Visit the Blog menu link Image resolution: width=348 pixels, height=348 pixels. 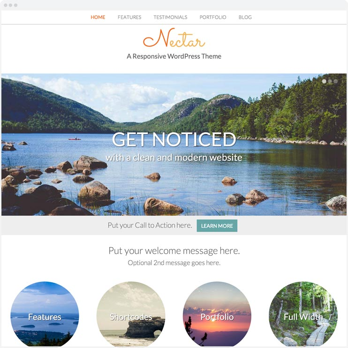(x=245, y=17)
